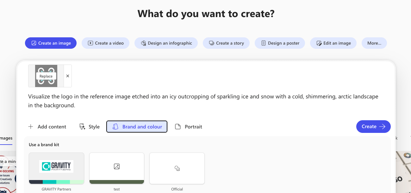Viewport: 411px width, 193px height.
Task: Click the Add content plus icon
Action: pos(31,127)
